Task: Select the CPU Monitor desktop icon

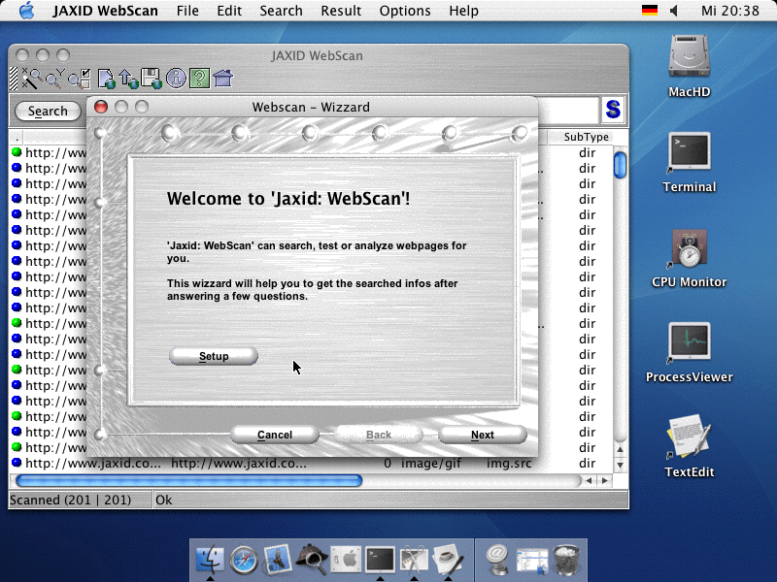Action: pos(689,258)
